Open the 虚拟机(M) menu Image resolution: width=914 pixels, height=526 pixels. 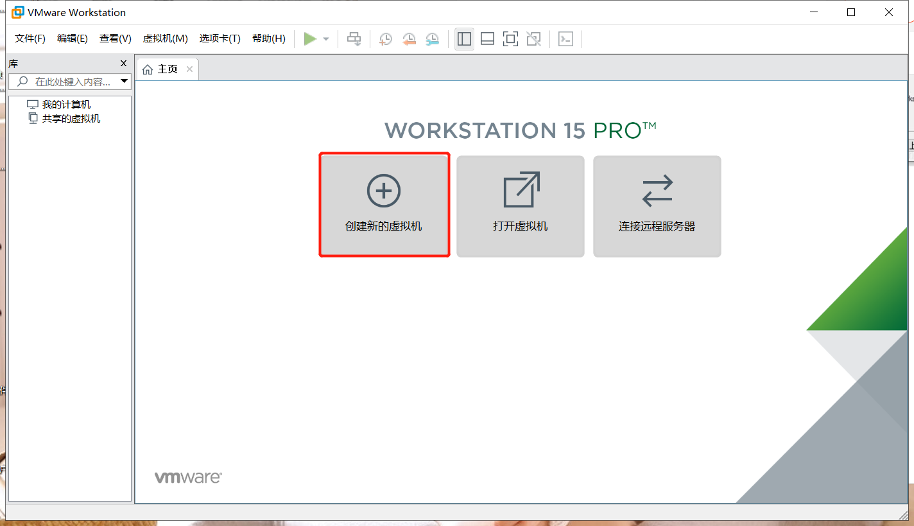(166, 39)
